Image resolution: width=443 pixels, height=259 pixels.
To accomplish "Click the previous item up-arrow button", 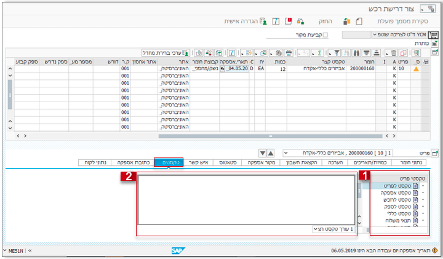I will [x=271, y=153].
